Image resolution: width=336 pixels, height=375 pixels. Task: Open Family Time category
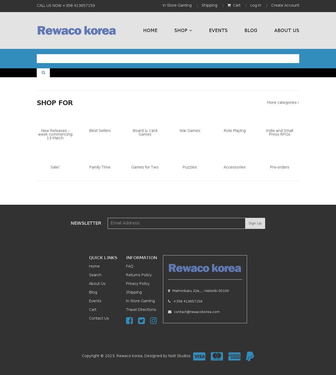(x=100, y=167)
